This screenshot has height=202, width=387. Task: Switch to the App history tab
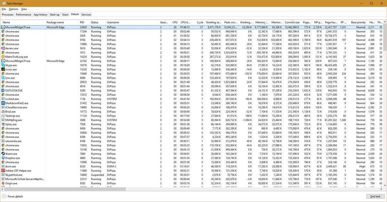41,14
